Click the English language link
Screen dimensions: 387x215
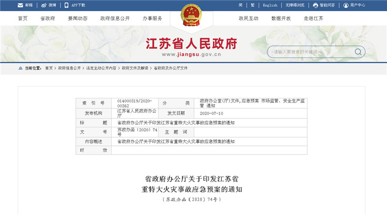click(x=270, y=5)
